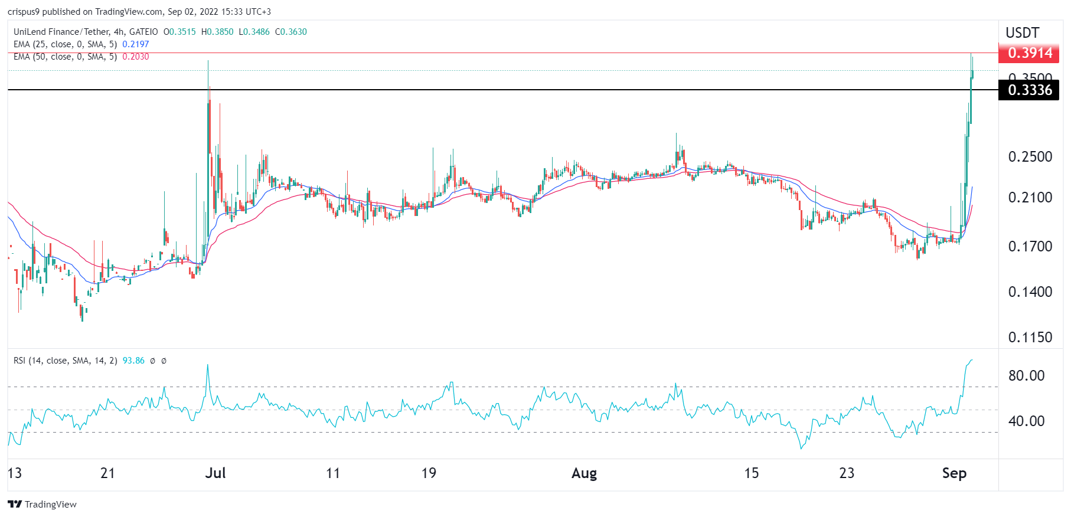The height and width of the screenshot is (517, 1071).
Task: Click the USDT currency label
Action: click(1023, 33)
